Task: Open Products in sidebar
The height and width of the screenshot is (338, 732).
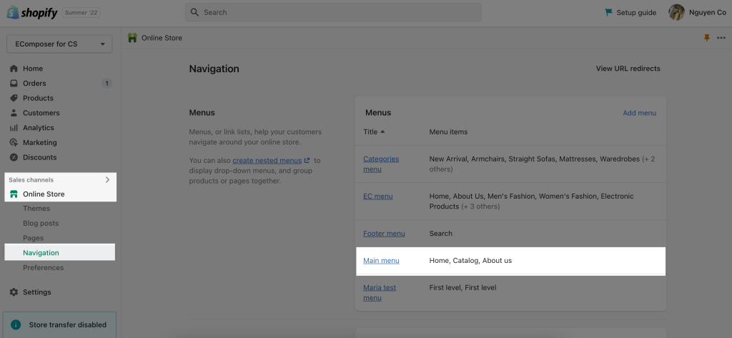Action: coord(39,98)
